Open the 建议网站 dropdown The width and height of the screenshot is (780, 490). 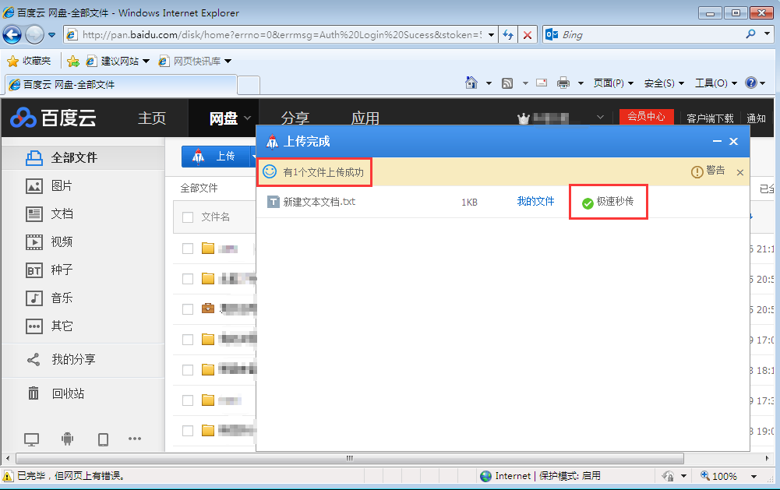click(x=146, y=62)
